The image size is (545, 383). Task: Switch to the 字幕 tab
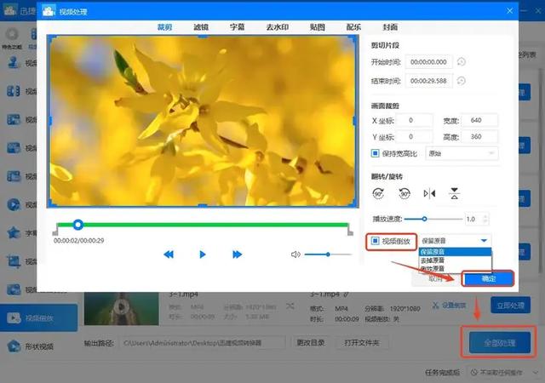pyautogui.click(x=237, y=27)
